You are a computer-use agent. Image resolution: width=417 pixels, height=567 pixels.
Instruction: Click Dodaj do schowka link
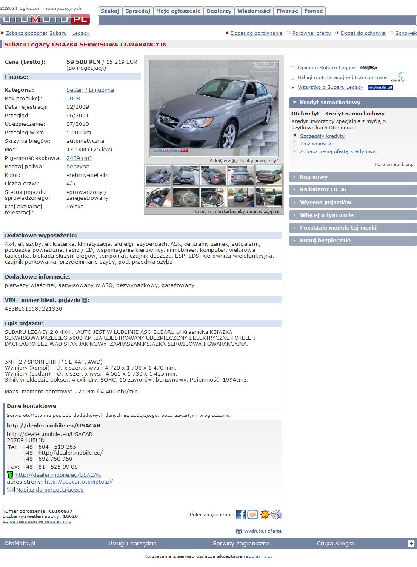[363, 33]
